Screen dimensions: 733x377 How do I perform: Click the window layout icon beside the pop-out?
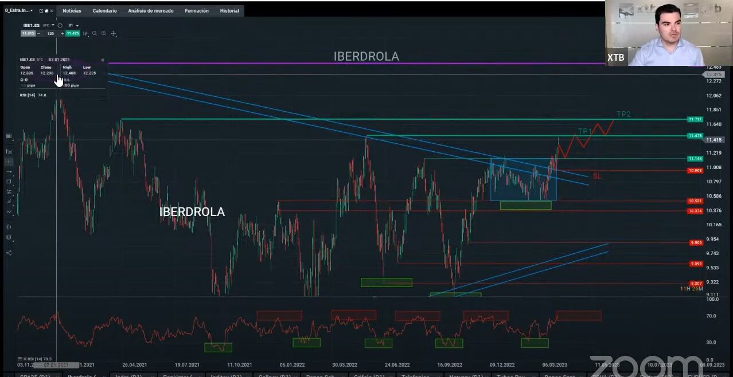[46, 10]
